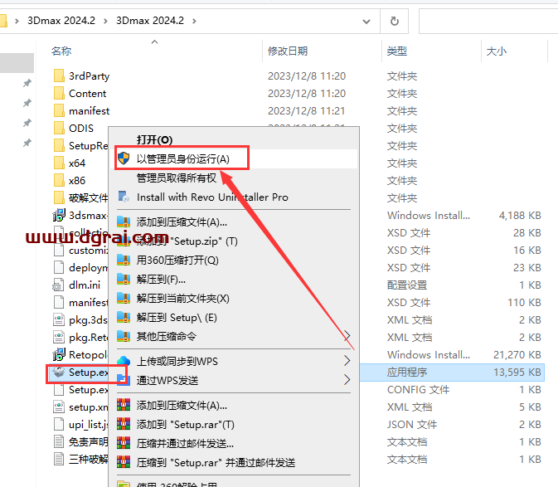This screenshot has width=558, height=487.
Task: Click the CONFIG 文件 type cell
Action: pyautogui.click(x=418, y=389)
